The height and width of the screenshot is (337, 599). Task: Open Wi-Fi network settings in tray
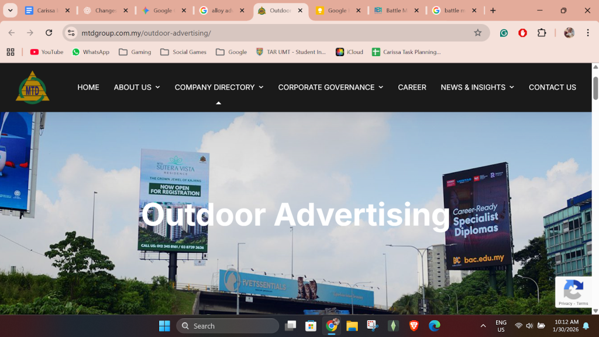[518, 326]
